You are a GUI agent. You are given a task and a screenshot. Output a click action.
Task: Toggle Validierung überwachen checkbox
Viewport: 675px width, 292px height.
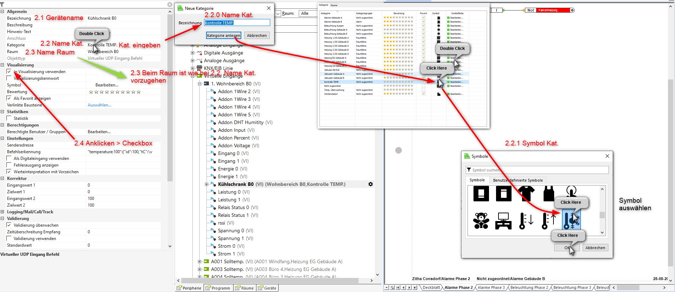point(9,225)
